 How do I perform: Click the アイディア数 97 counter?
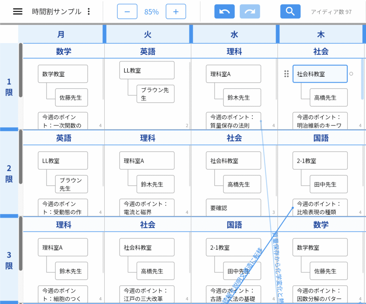[x=331, y=12]
